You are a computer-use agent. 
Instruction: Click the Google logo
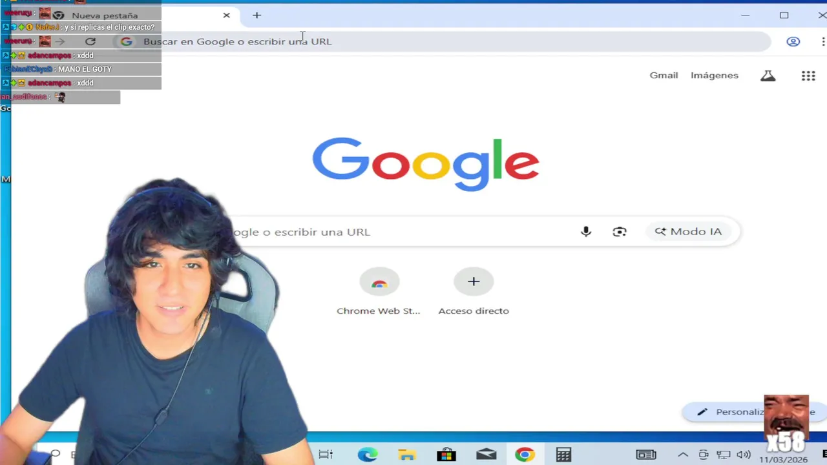[x=426, y=164]
